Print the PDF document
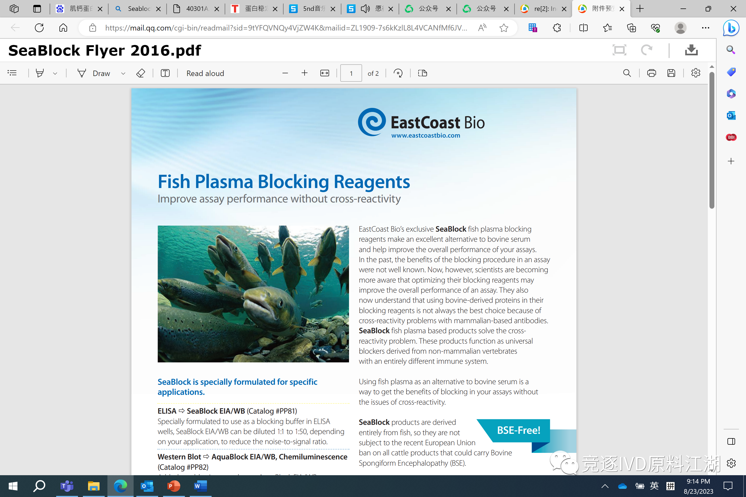746x497 pixels. click(651, 73)
